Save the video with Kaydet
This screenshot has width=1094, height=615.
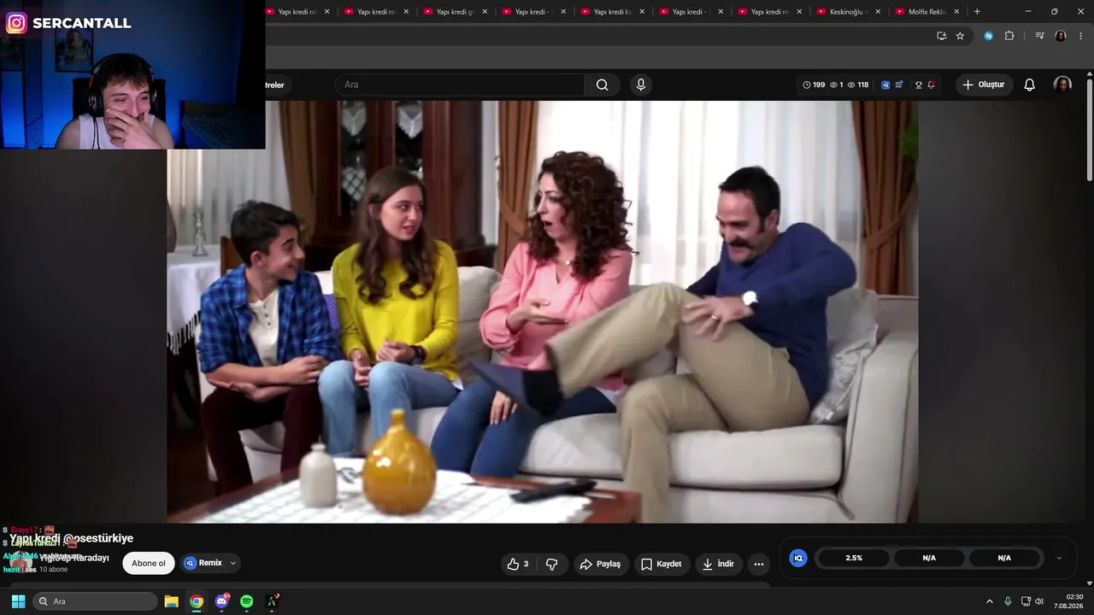(x=662, y=564)
